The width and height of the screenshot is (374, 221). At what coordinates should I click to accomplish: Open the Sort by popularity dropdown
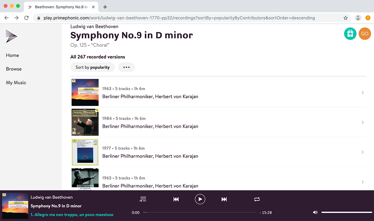click(93, 67)
